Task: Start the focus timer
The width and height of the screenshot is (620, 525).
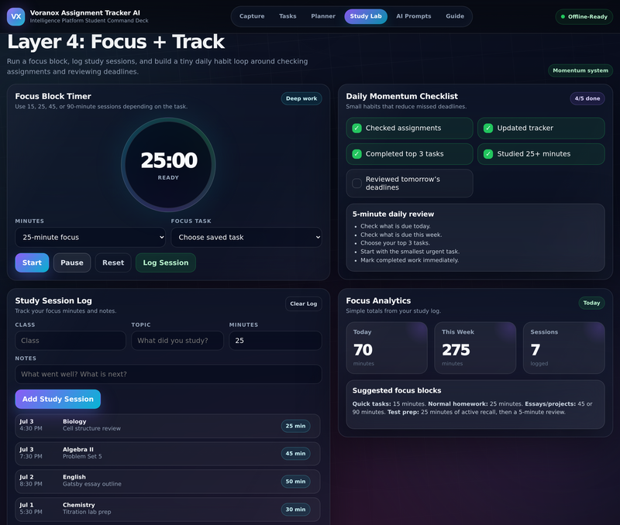Action: 32,262
